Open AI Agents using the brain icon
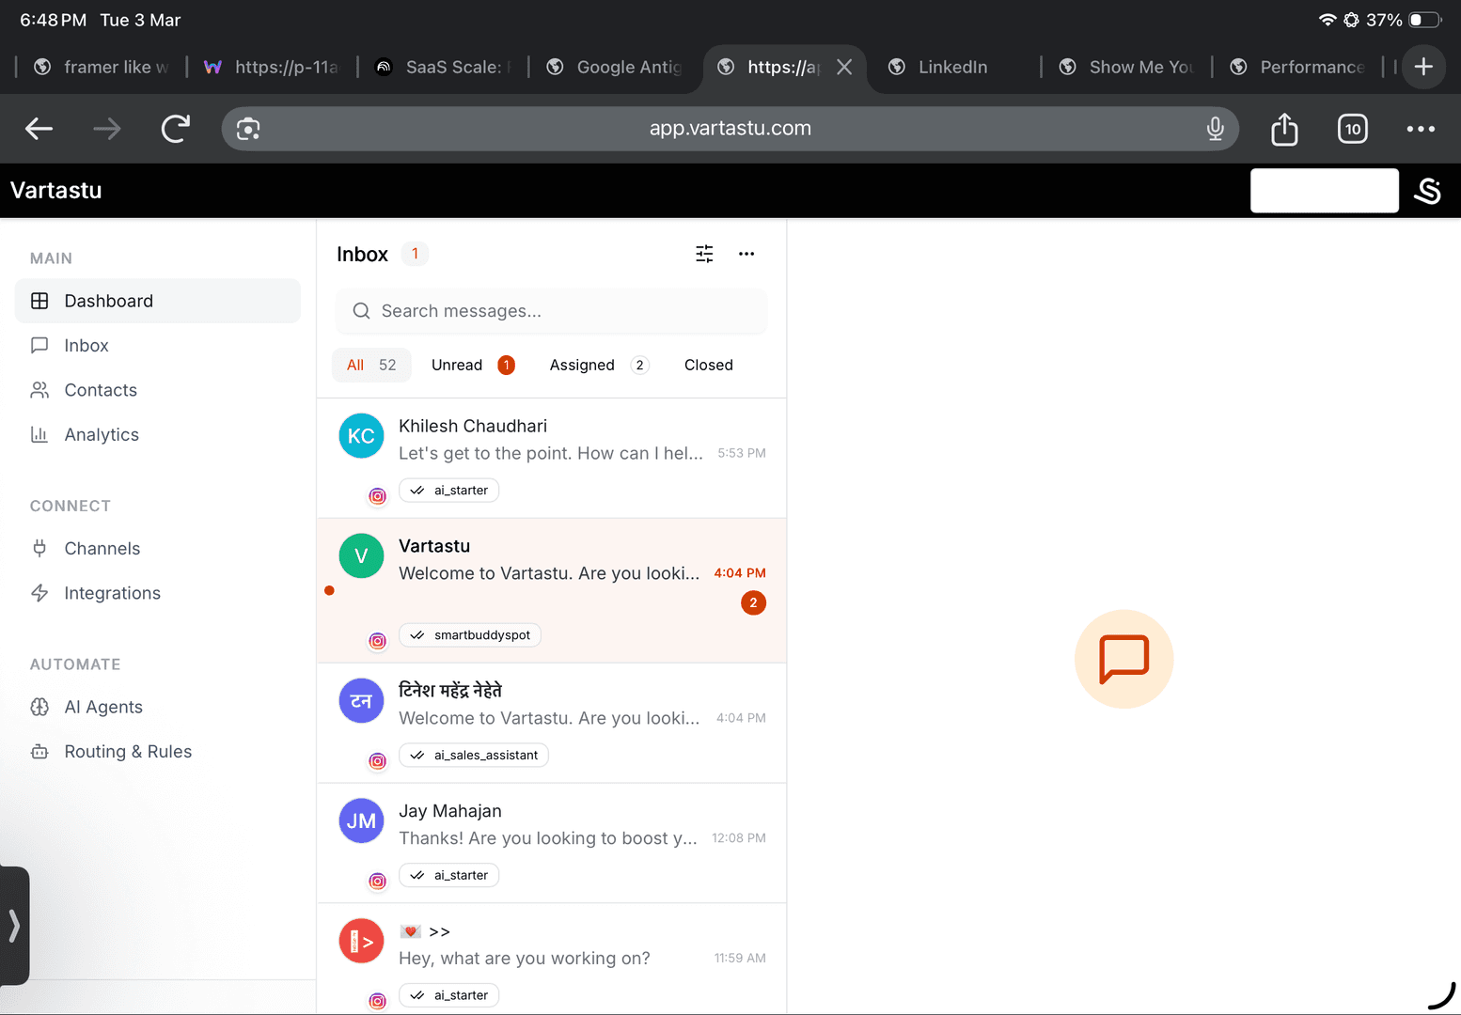This screenshot has height=1015, width=1461. point(39,707)
